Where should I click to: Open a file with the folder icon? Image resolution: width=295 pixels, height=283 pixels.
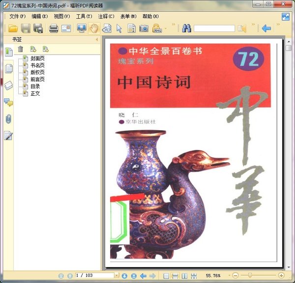coord(13,28)
